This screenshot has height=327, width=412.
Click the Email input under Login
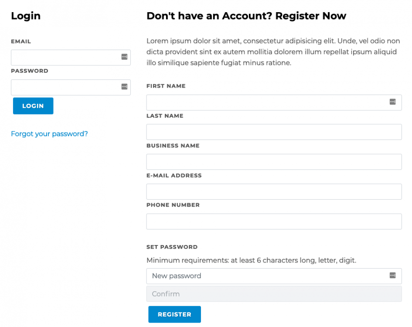[65, 57]
